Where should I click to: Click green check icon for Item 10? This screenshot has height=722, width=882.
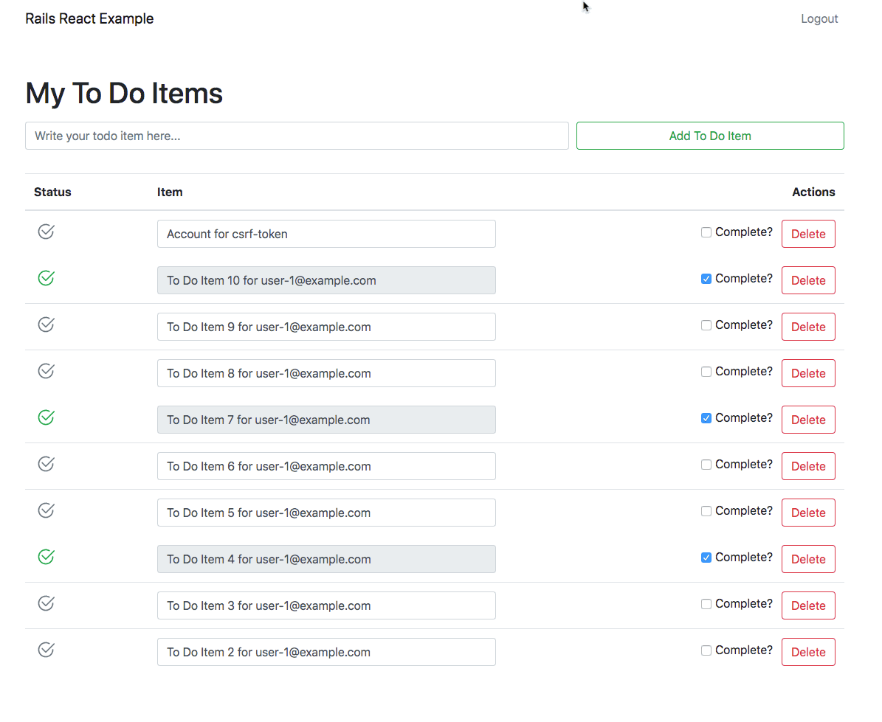click(x=46, y=279)
